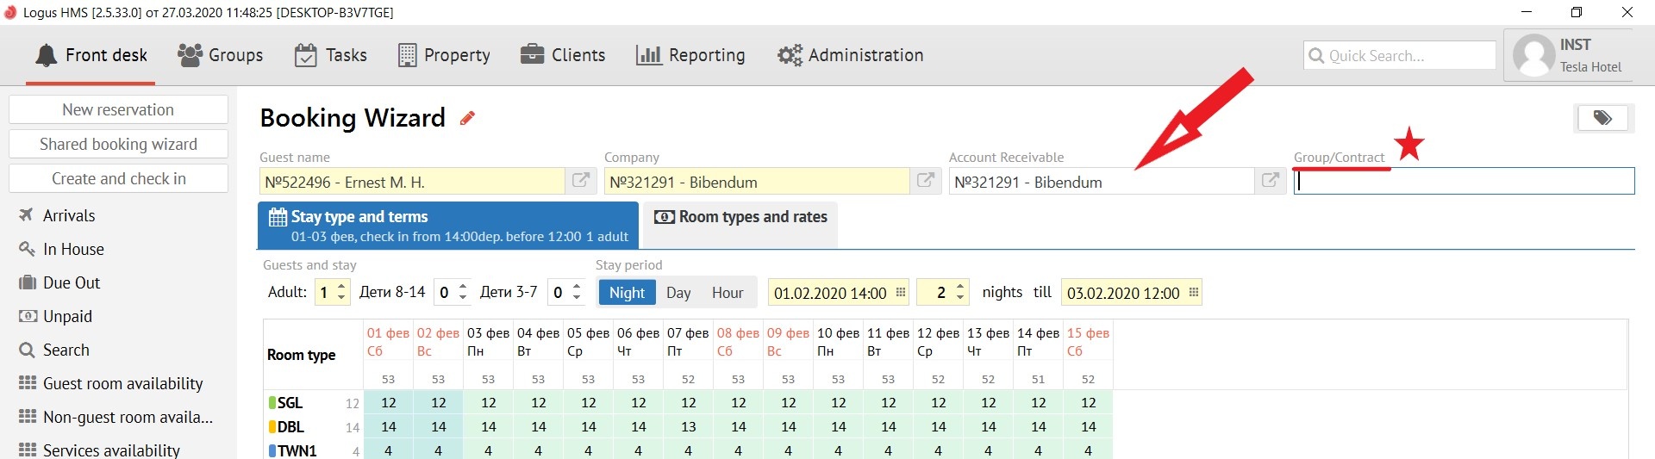The height and width of the screenshot is (459, 1655).
Task: Click the Group/Contract input field
Action: tap(1464, 181)
